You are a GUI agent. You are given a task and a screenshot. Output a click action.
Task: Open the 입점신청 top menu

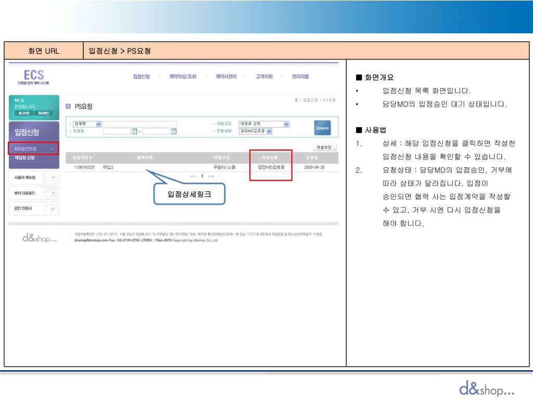(142, 77)
